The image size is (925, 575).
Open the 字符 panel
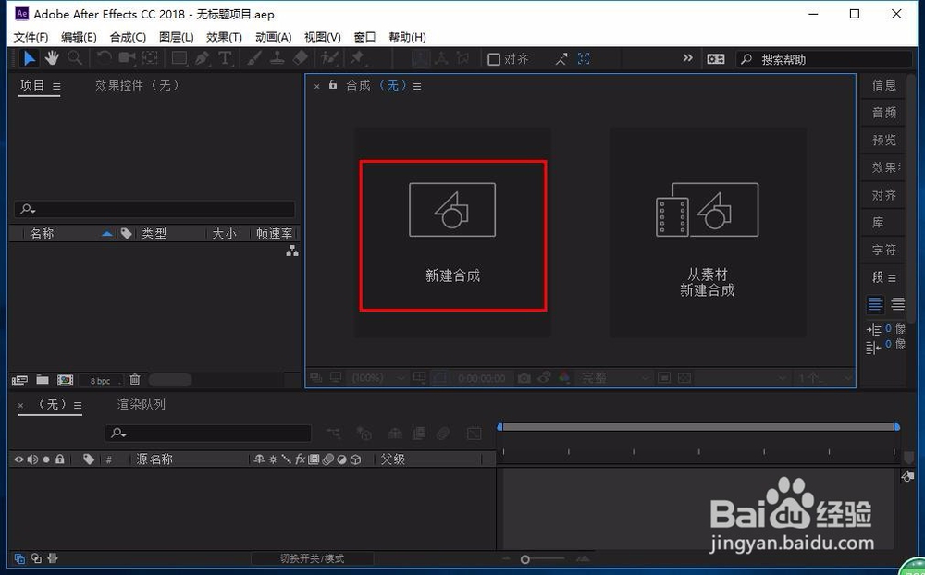point(883,250)
